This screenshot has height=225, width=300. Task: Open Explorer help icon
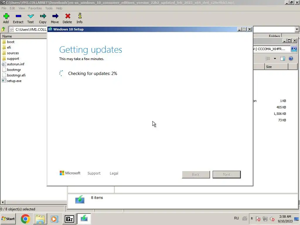click(291, 59)
